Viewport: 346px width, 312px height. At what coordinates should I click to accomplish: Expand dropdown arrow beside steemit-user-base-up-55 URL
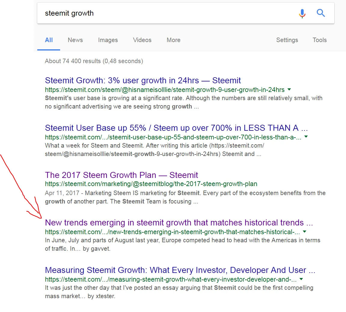point(306,137)
